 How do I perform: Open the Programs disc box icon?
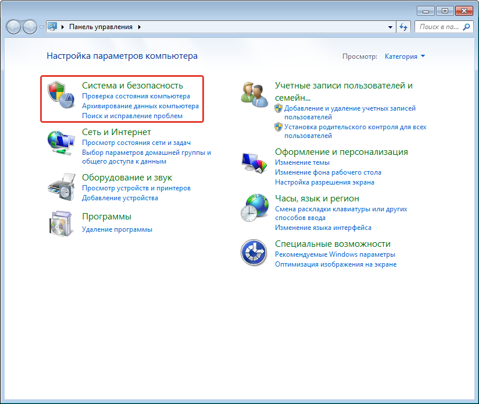60,224
